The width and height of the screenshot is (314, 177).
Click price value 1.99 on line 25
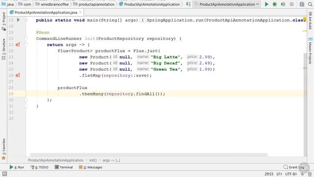pyautogui.click(x=204, y=69)
